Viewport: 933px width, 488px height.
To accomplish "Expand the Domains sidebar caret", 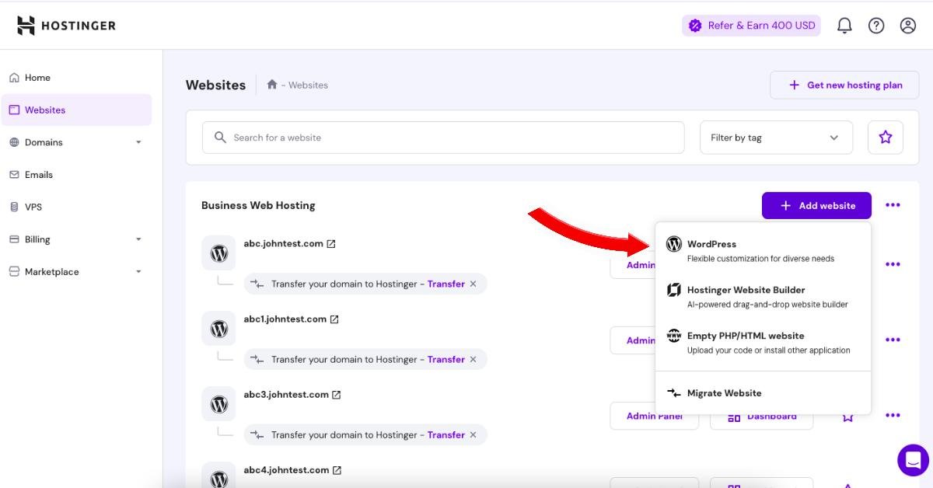I will point(138,142).
